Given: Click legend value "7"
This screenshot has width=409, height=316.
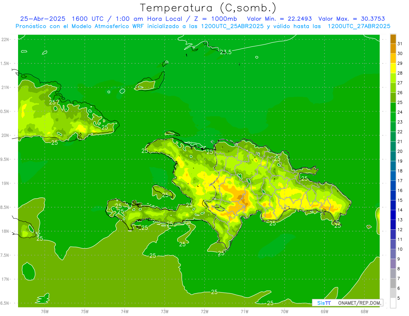Looking at the screenshot, I should click(x=398, y=279).
